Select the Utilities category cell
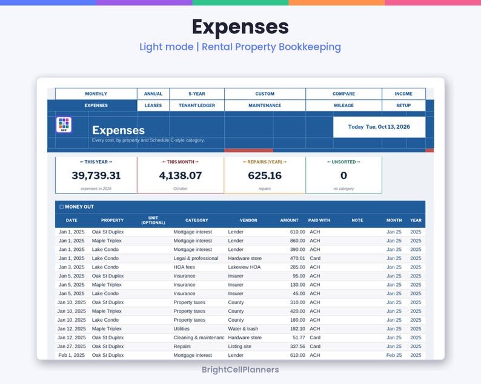 pos(198,328)
